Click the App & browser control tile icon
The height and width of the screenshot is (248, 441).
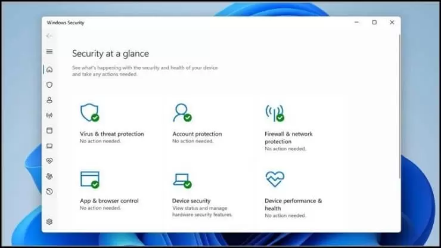pos(89,179)
